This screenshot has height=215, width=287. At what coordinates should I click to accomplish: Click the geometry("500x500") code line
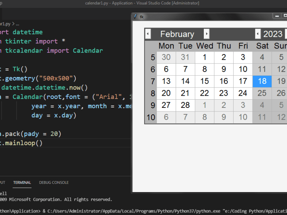pos(39,78)
